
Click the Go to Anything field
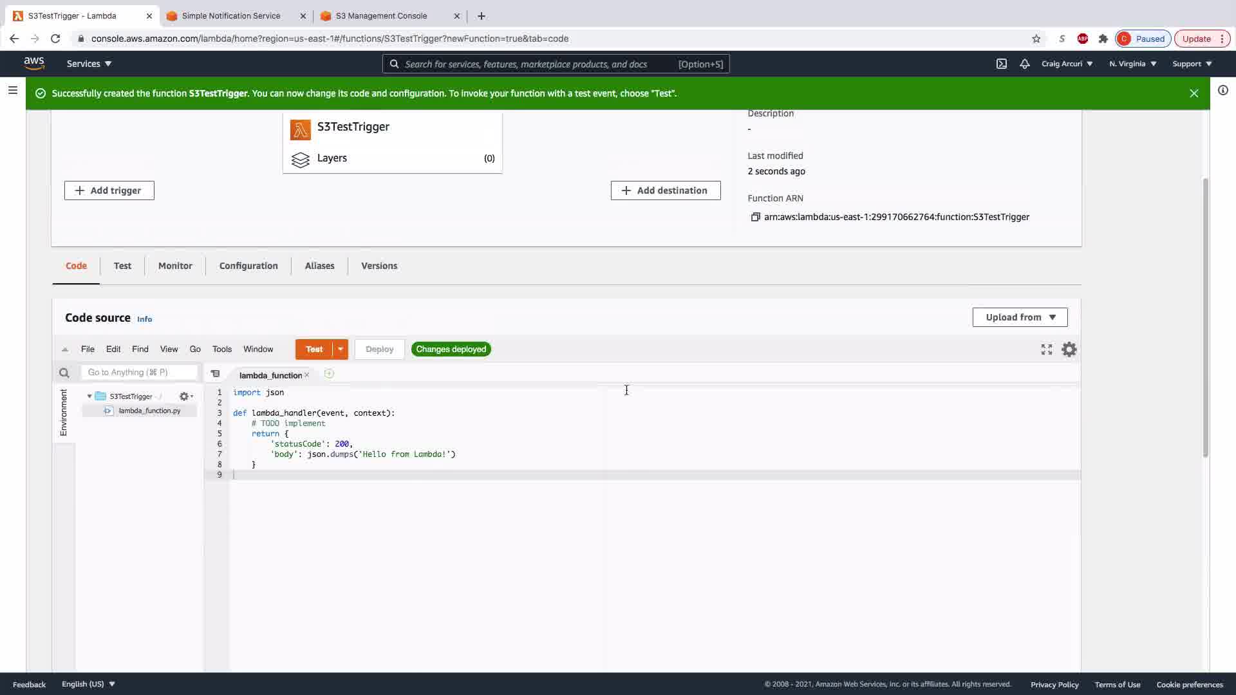click(139, 373)
